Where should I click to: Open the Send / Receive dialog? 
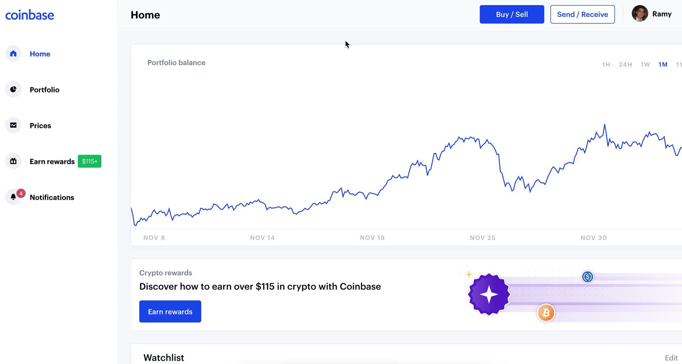(582, 14)
